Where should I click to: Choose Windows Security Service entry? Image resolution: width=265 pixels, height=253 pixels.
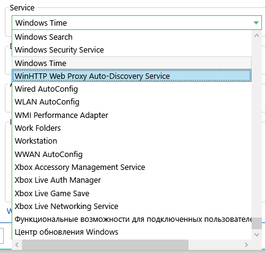[132, 50]
